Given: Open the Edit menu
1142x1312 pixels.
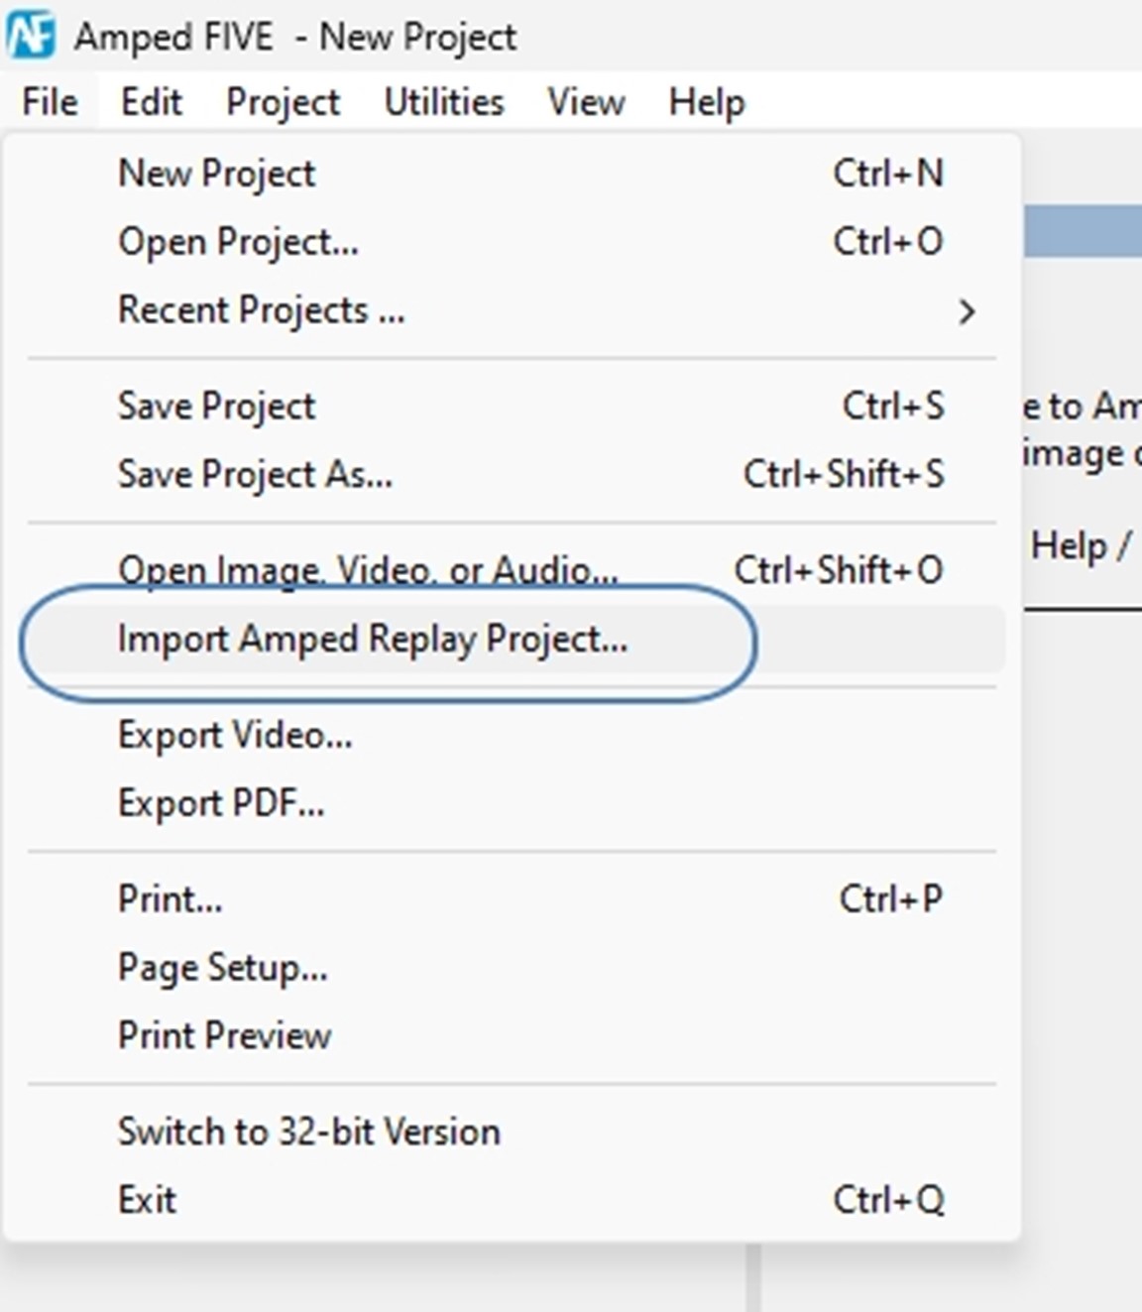Looking at the screenshot, I should (152, 100).
